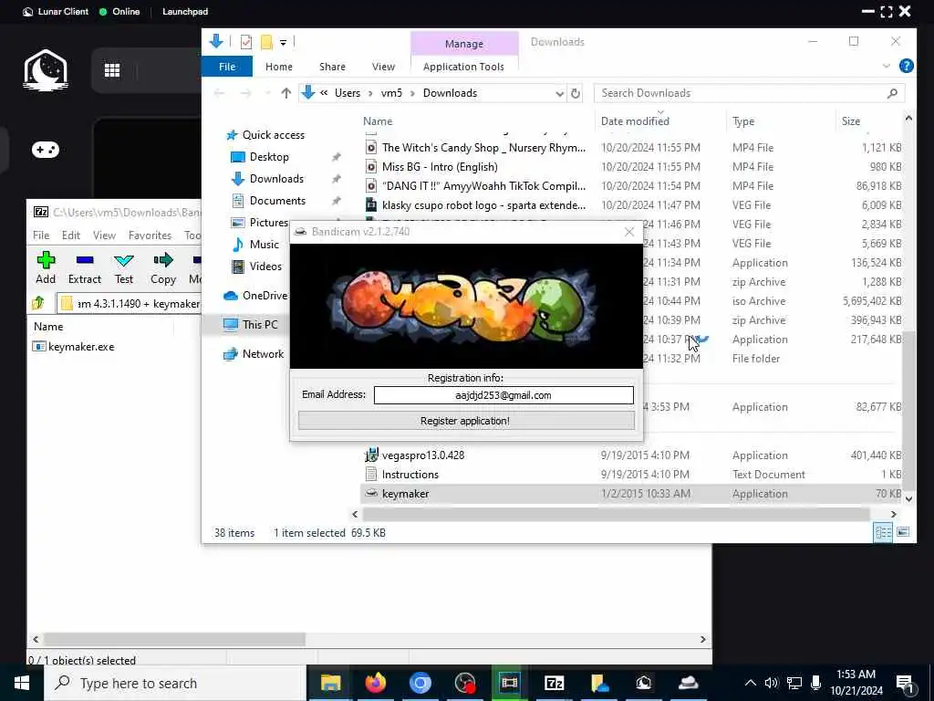Viewport: 934px width, 701px height.
Task: Show hidden system tray icons
Action: (751, 683)
